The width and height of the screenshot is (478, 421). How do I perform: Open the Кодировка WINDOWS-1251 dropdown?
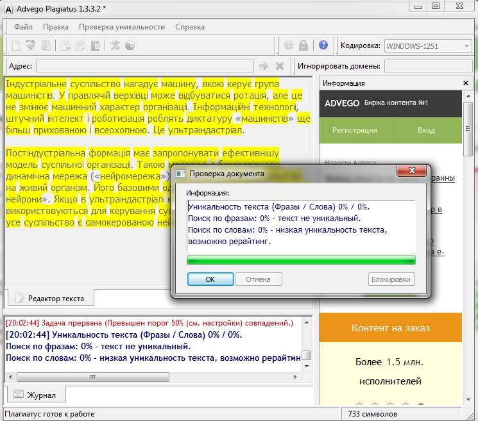click(x=428, y=46)
